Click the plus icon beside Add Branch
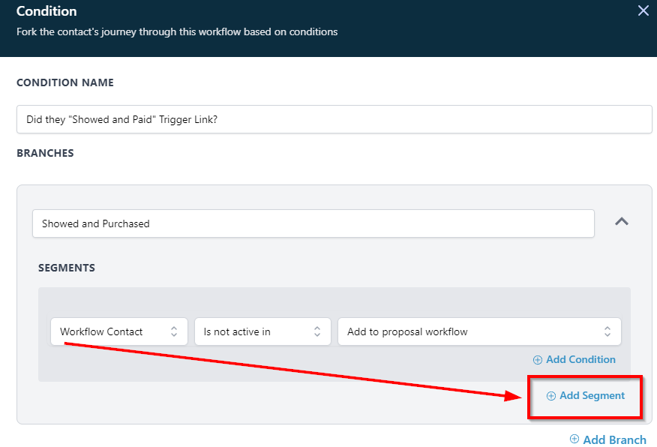The image size is (657, 447). click(x=574, y=439)
